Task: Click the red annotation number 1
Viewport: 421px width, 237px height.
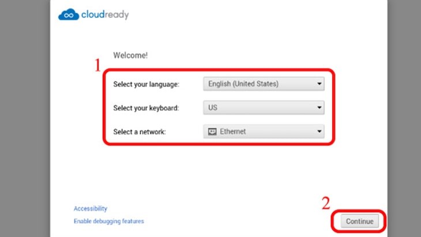Action: pos(97,65)
